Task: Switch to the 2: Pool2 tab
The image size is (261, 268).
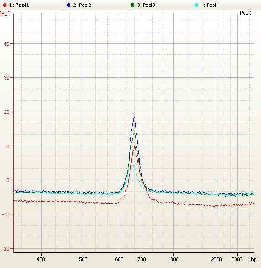Action: [x=96, y=5]
